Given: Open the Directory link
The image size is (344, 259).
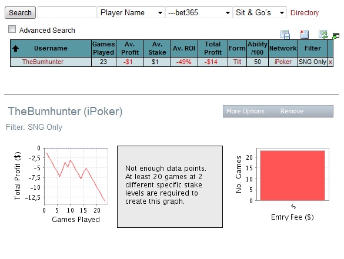Looking at the screenshot, I should pos(305,13).
